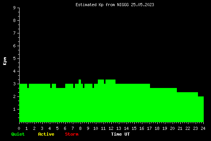
Task: Click the 3 on the Kp axis
Action: (15, 84)
